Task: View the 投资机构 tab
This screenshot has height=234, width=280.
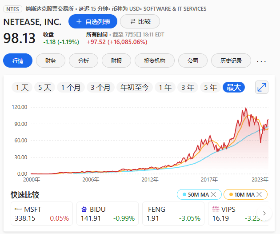Action: pyautogui.click(x=154, y=61)
